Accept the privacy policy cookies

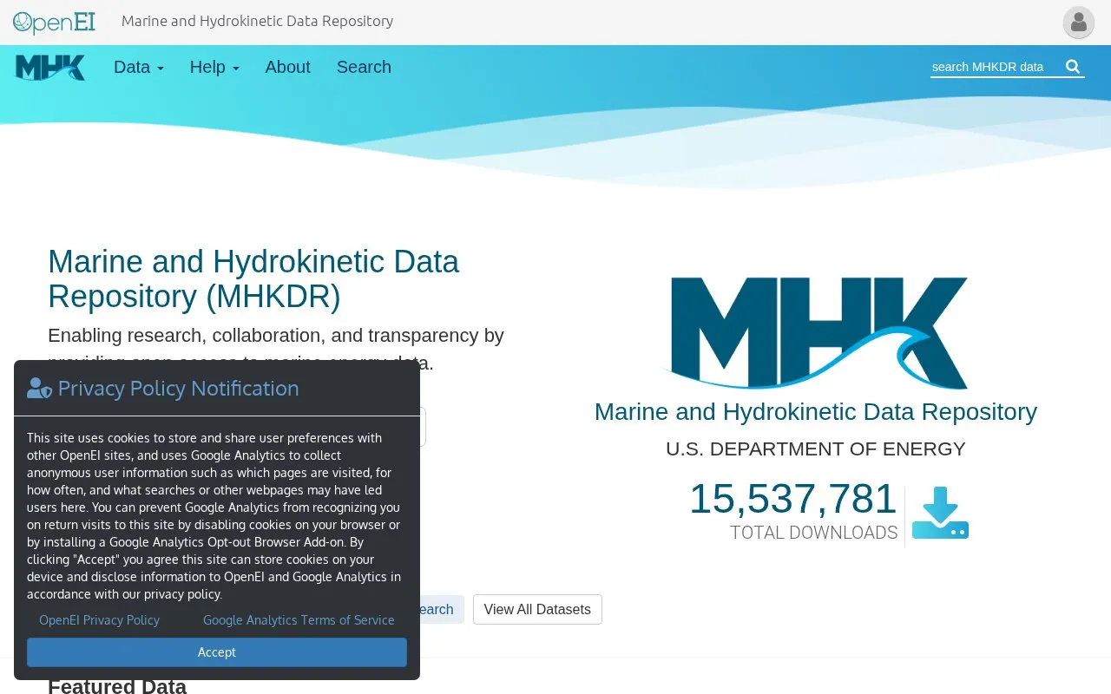click(217, 652)
